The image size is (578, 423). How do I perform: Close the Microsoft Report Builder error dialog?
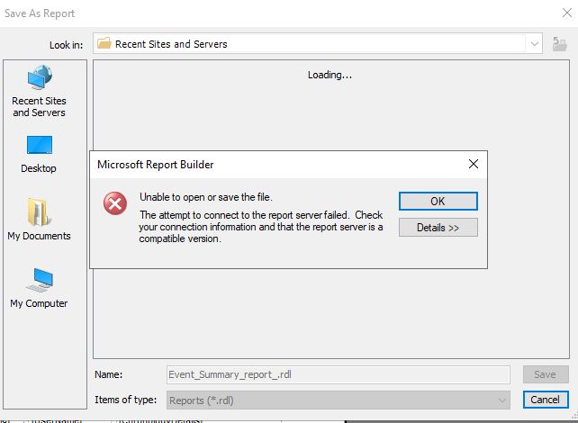474,164
